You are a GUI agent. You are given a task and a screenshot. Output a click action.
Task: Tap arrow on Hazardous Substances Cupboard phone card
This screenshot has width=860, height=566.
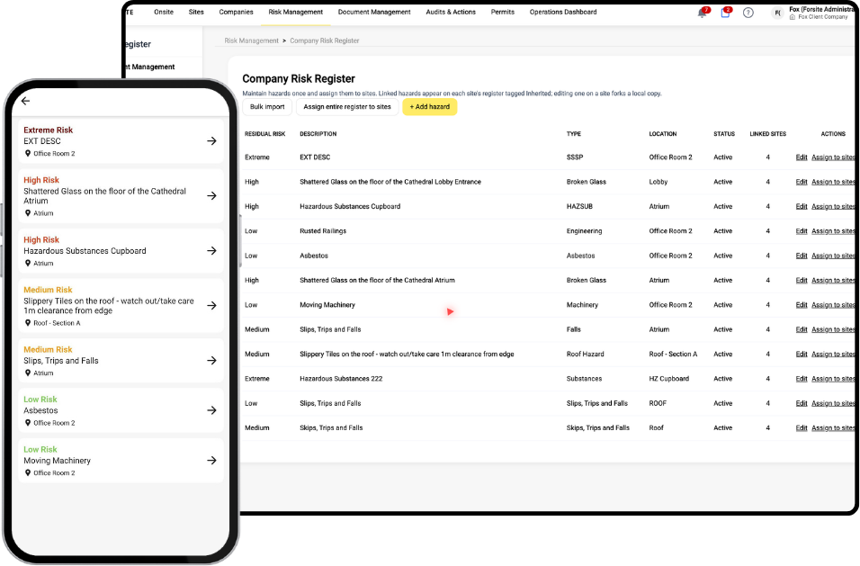tap(211, 251)
